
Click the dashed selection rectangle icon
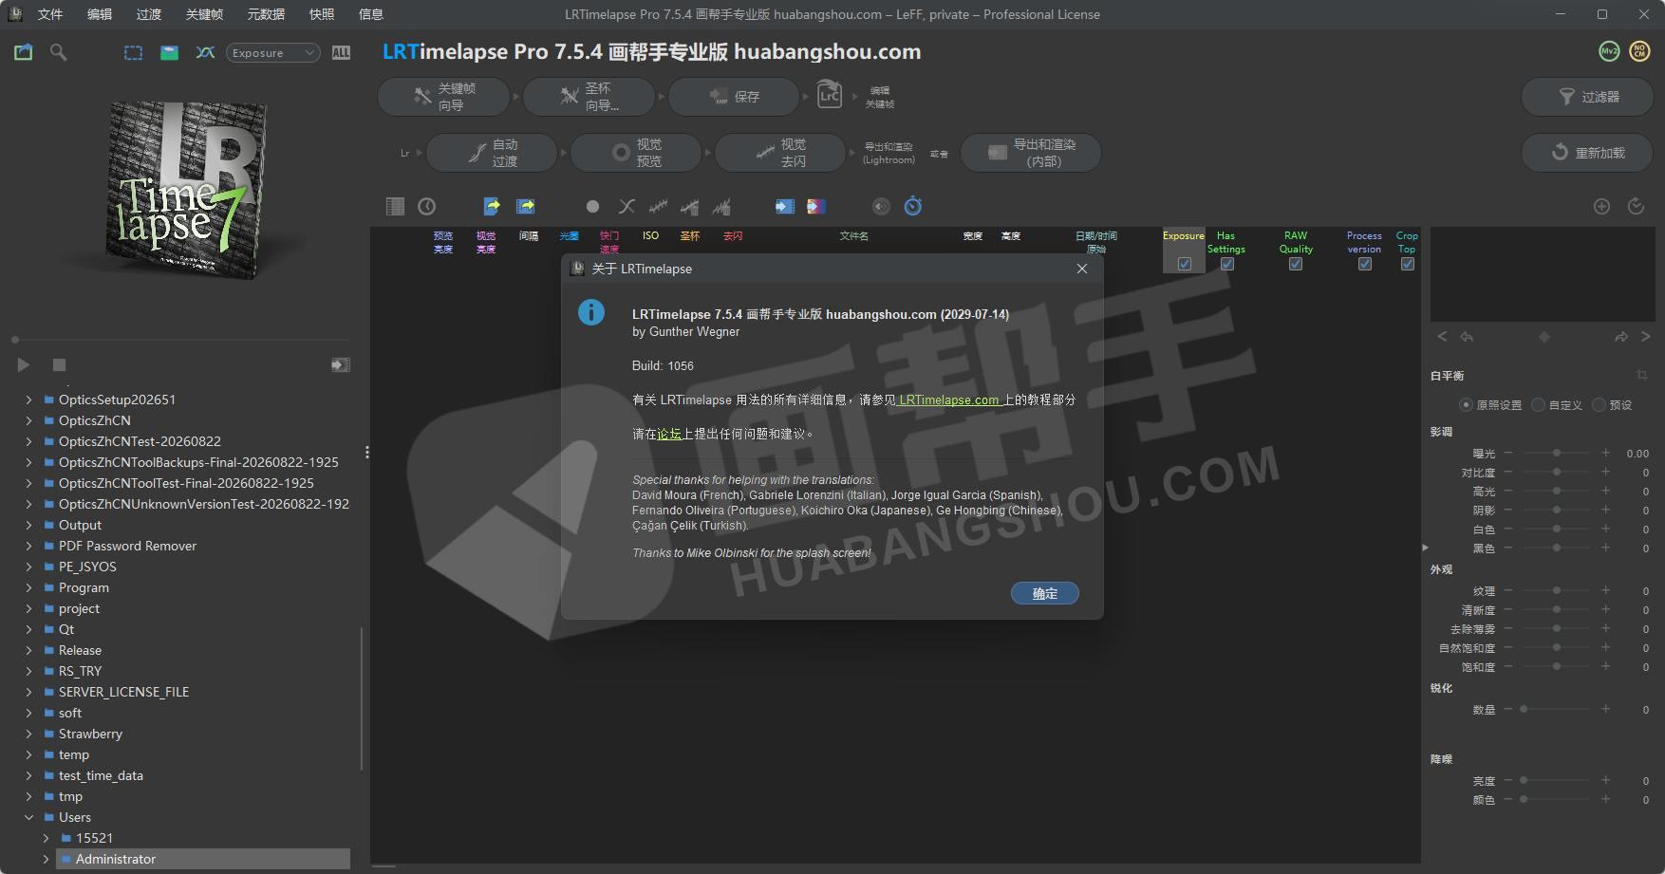tap(134, 53)
